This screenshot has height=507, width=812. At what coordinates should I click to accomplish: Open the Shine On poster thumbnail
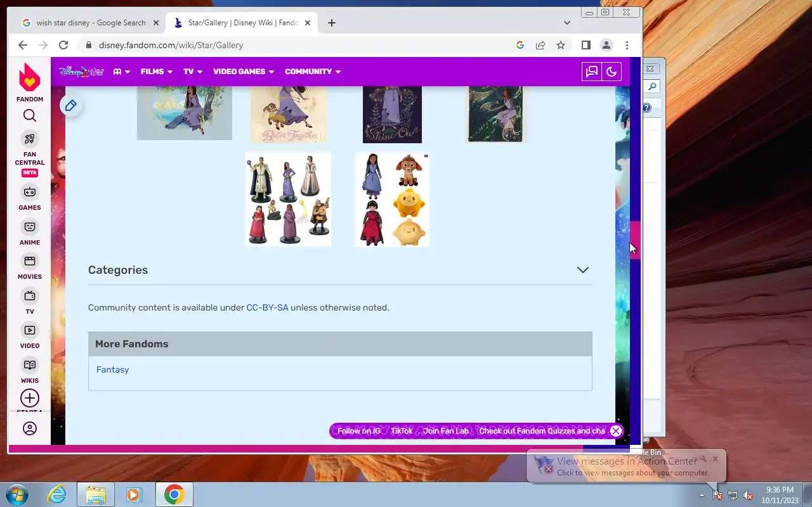tap(392, 115)
